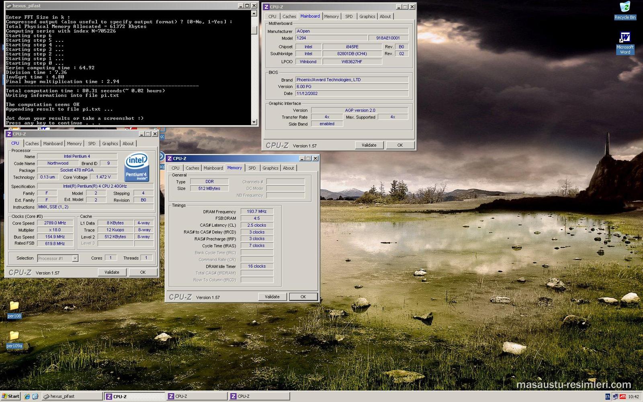The height and width of the screenshot is (402, 643).
Task: Click the 'AGP version 2.0' field
Action: pyautogui.click(x=360, y=110)
